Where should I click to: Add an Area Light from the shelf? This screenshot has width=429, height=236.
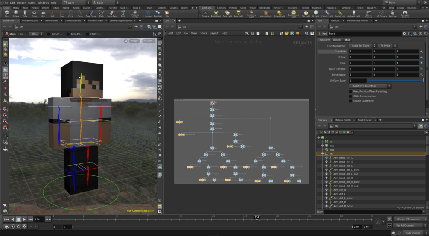[x=239, y=14]
